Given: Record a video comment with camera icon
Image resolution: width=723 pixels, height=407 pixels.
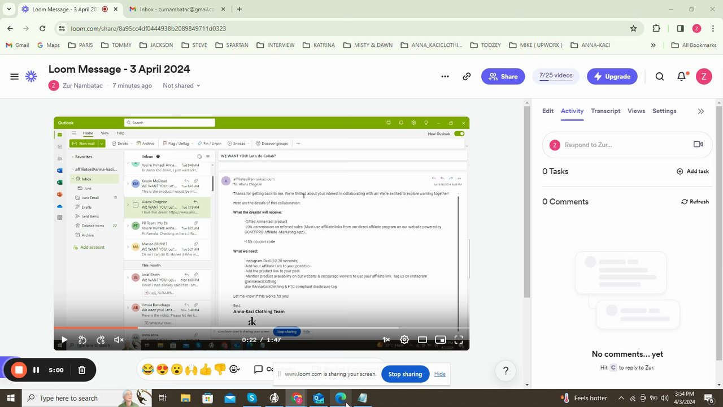Looking at the screenshot, I should coord(698,144).
